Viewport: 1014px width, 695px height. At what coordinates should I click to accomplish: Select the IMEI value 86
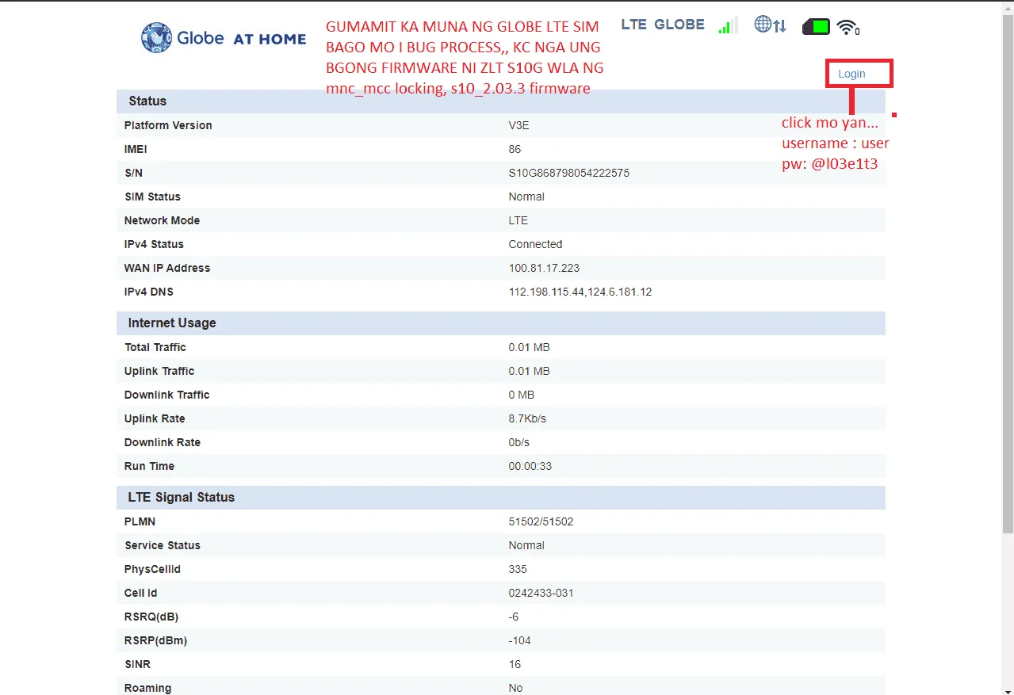[515, 149]
